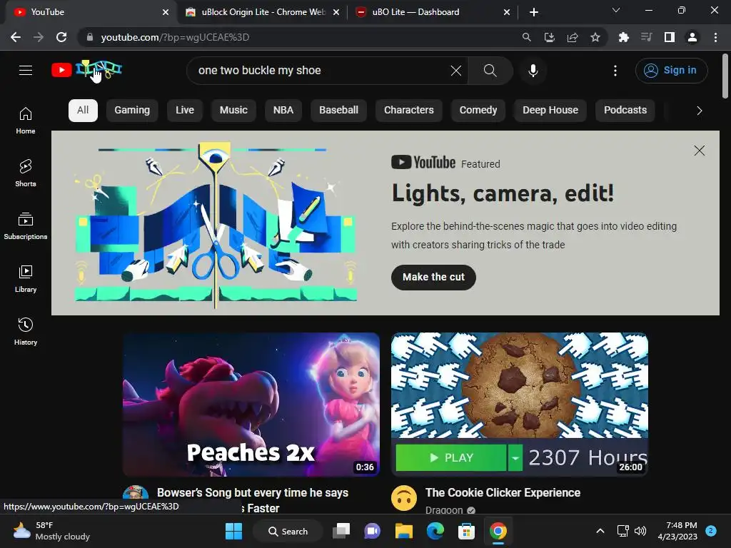This screenshot has width=731, height=548.
Task: Open Microsoft Edge from taskbar
Action: (x=435, y=531)
